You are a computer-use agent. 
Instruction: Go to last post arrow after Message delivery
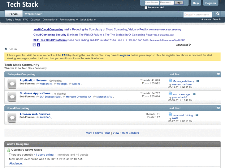coord(198,81)
